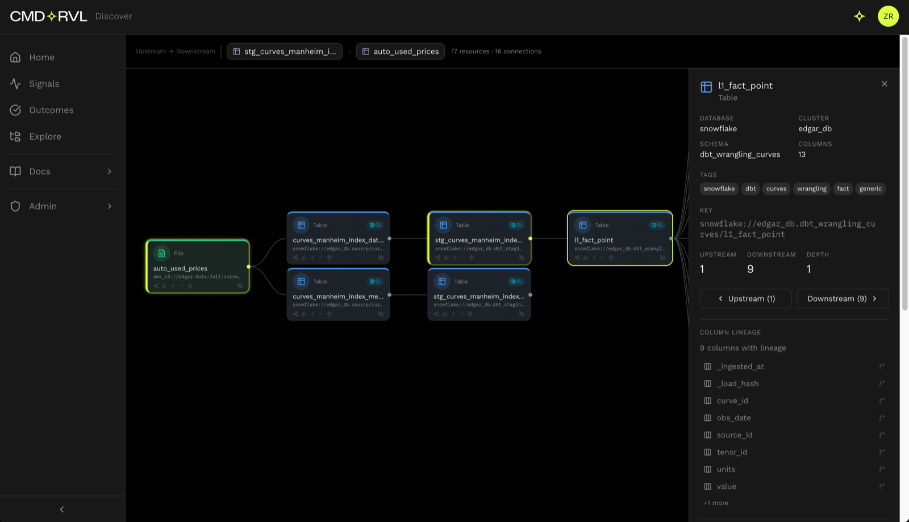This screenshot has width=909, height=522.
Task: Click the lineage branch icon for tenor_id column
Action: [882, 452]
